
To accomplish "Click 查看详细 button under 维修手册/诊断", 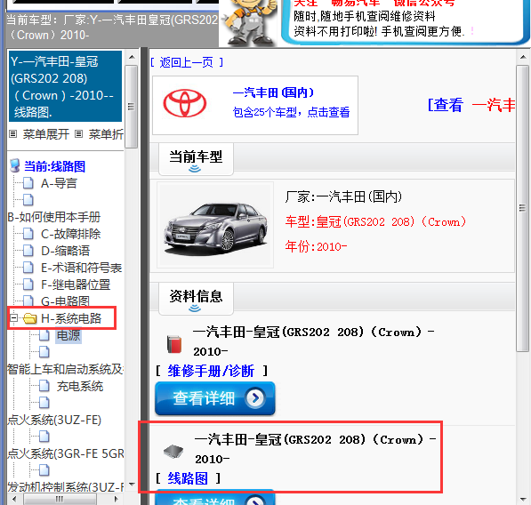I will (214, 398).
